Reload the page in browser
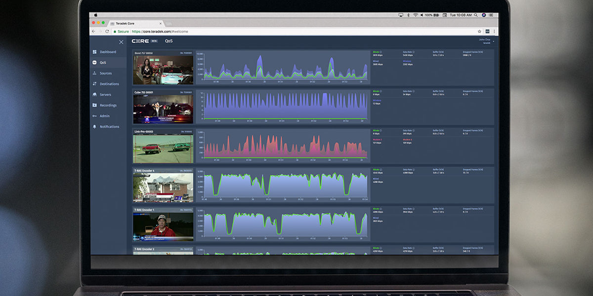The image size is (593, 296). [x=108, y=31]
